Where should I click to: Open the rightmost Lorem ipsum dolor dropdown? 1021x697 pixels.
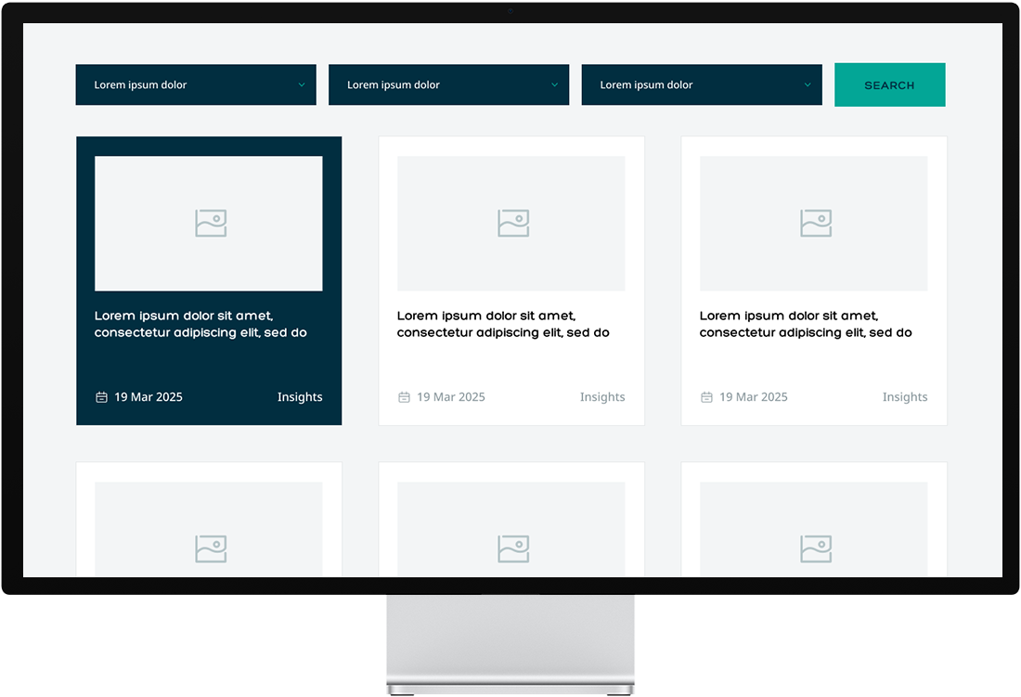pyautogui.click(x=702, y=84)
